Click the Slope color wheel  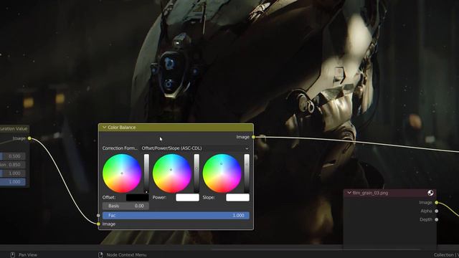click(x=222, y=173)
